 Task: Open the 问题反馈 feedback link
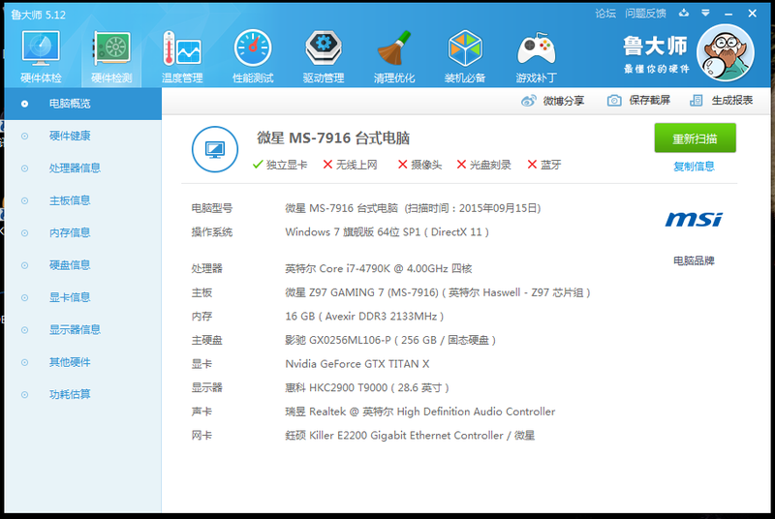(645, 14)
